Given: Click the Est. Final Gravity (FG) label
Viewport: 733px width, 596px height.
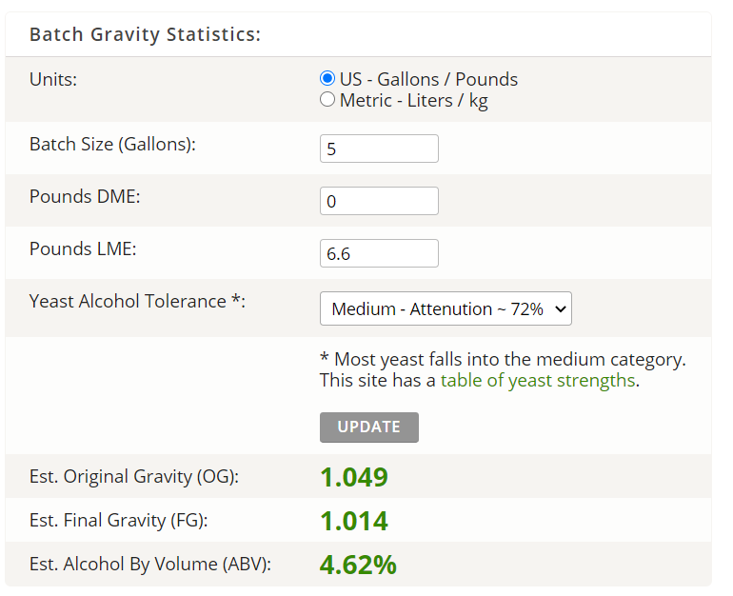Looking at the screenshot, I should [118, 521].
